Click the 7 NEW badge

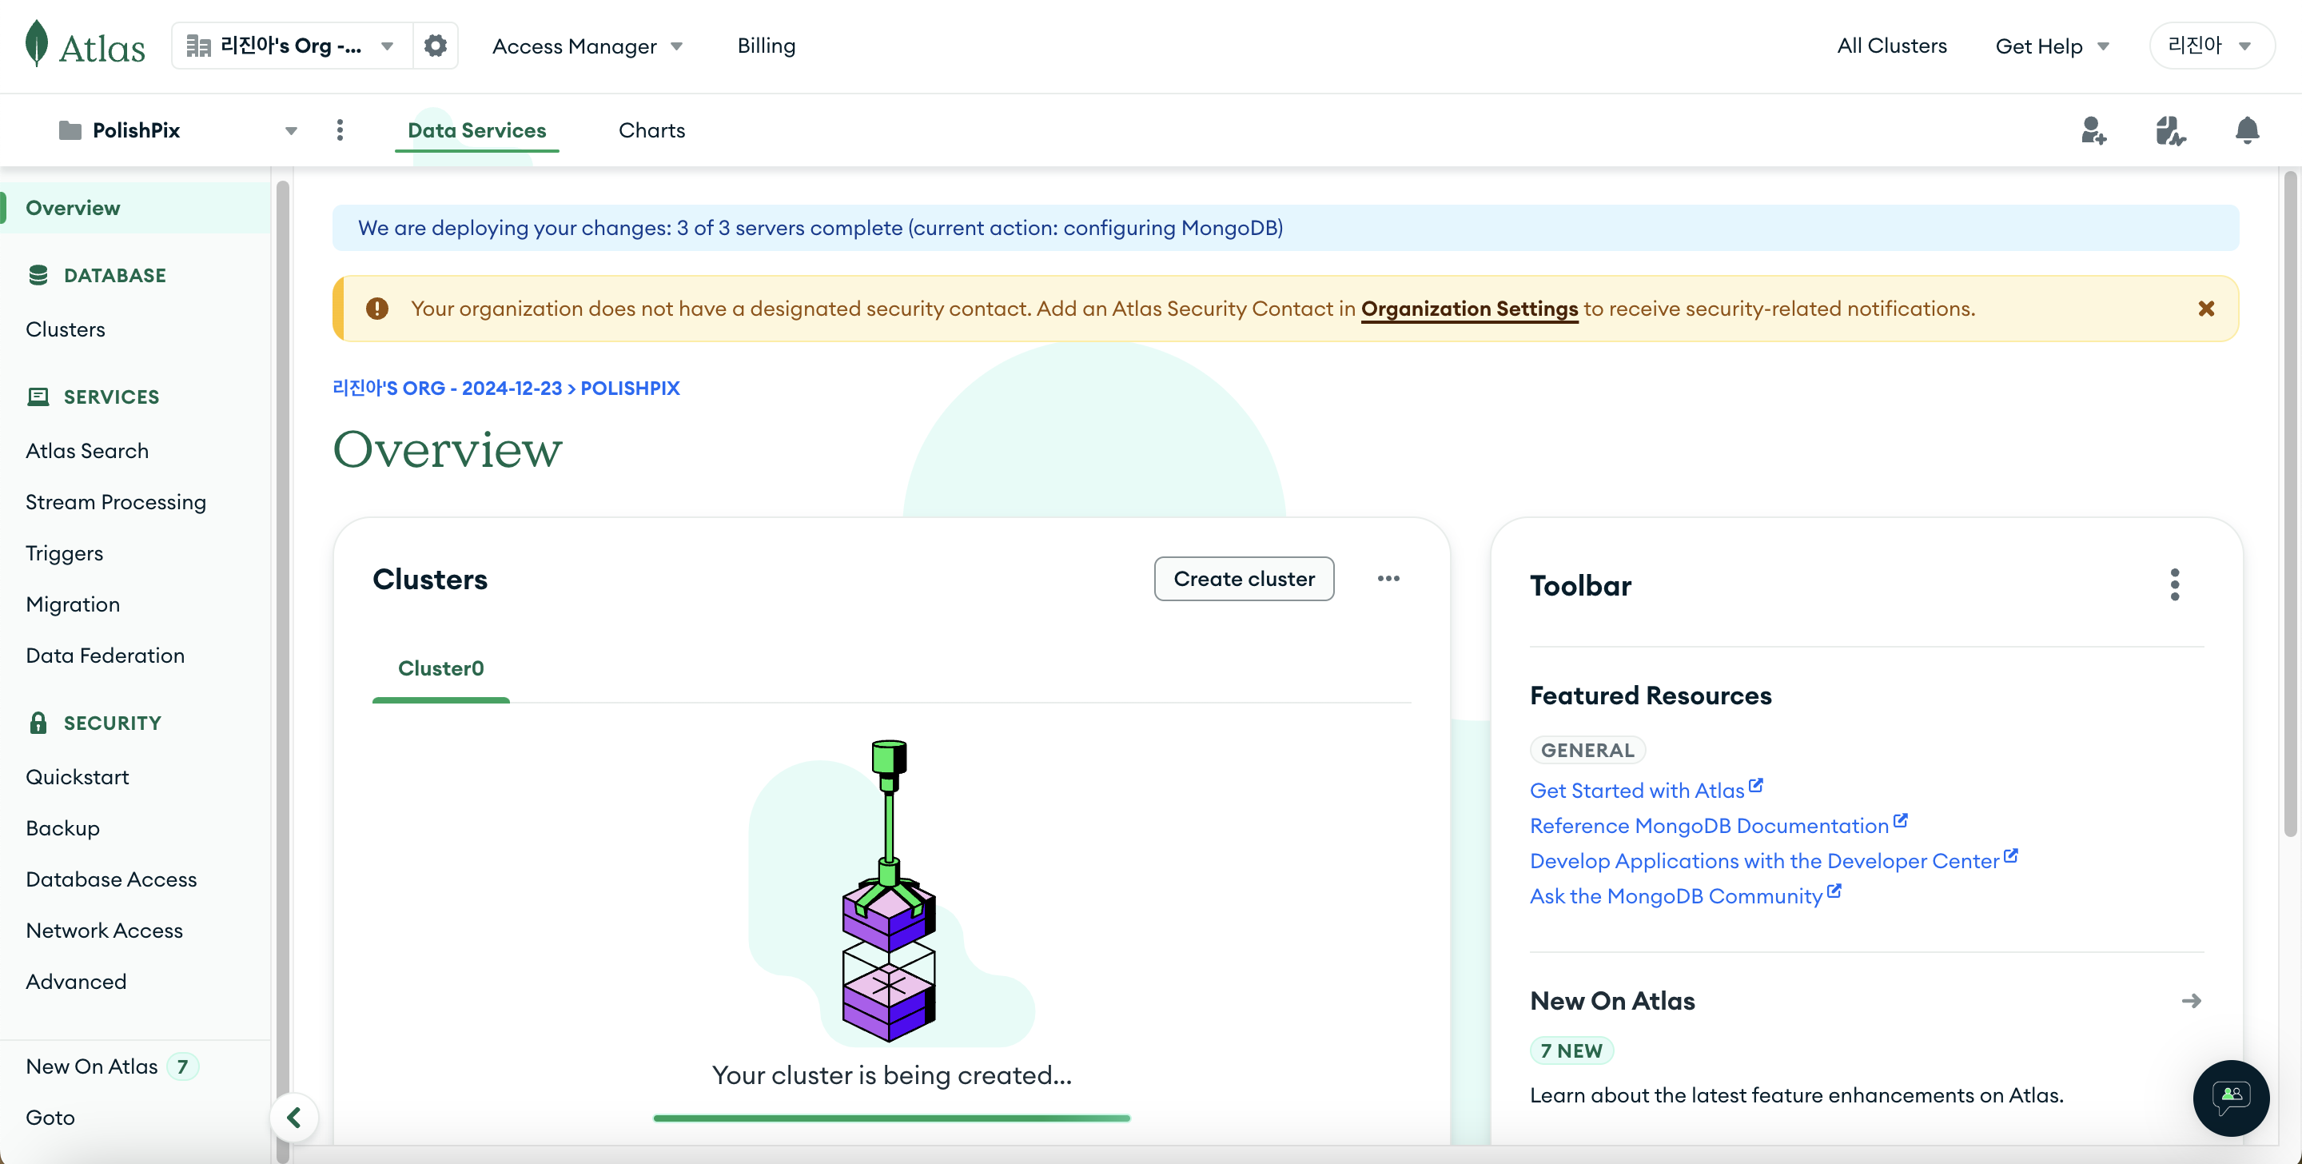(1571, 1050)
